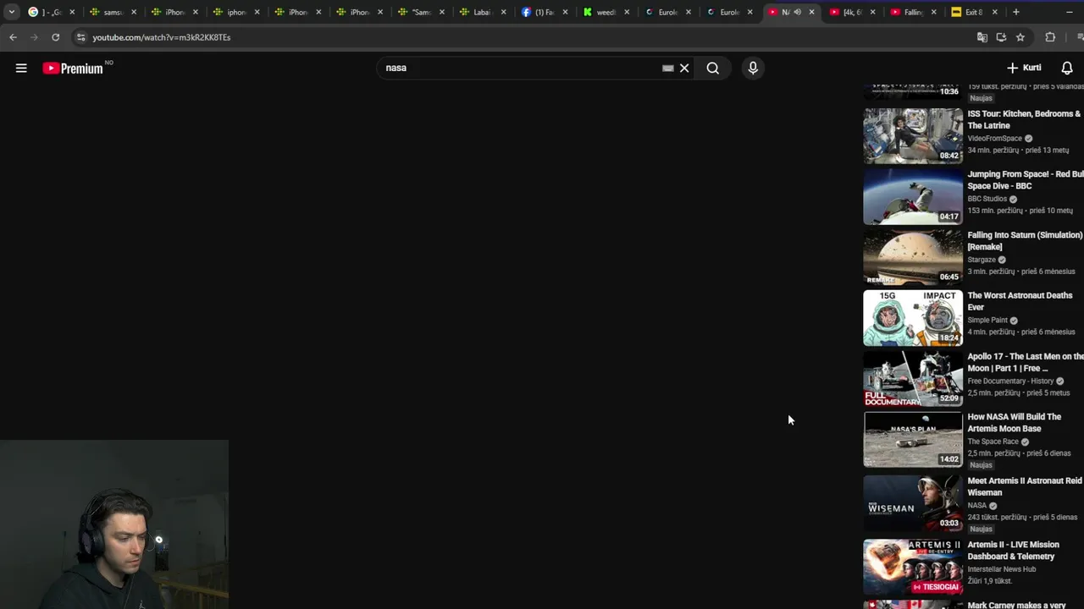Open 'Jumping From Space! - Red Bull' title
This screenshot has height=609, width=1084.
pos(1025,180)
